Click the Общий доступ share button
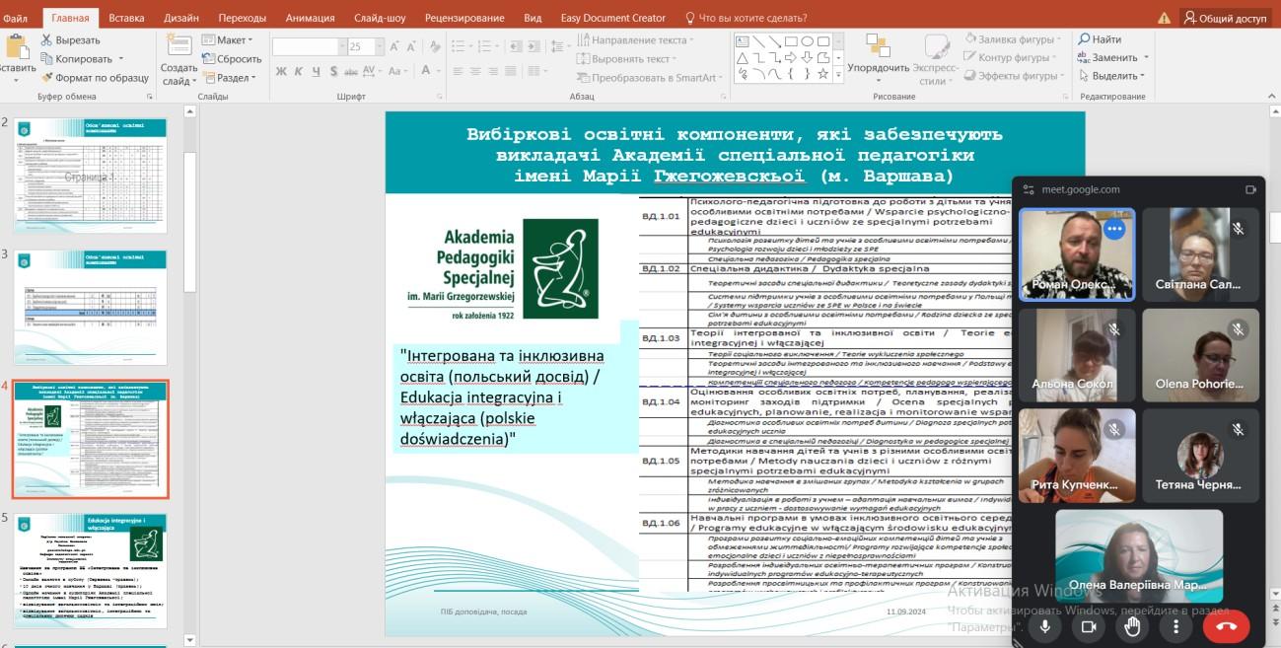Viewport: 1281px width, 648px height. pyautogui.click(x=1226, y=18)
